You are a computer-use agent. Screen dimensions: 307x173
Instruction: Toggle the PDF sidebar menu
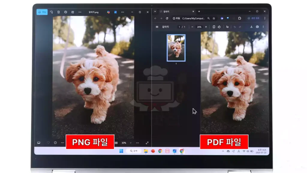tap(157, 27)
